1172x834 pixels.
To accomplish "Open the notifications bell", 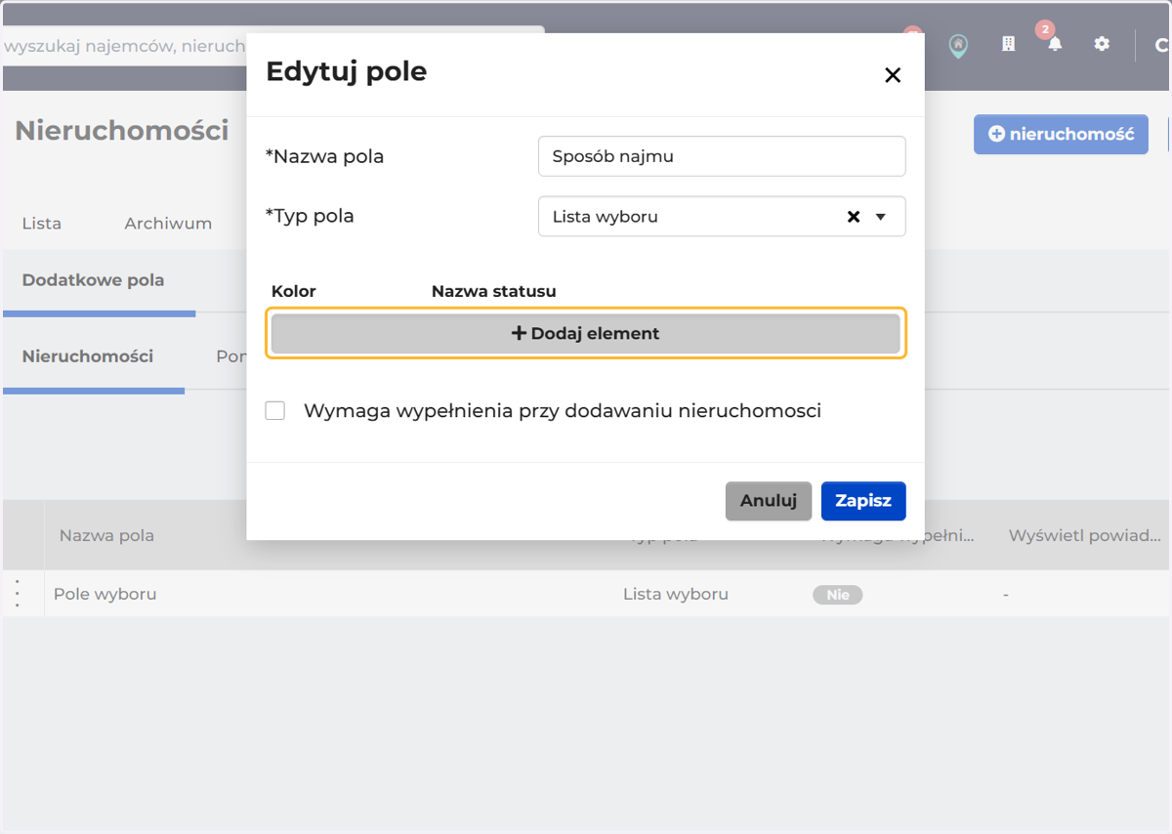I will (x=1055, y=44).
